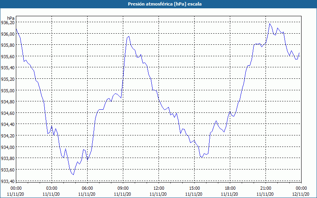Image resolution: width=317 pixels, height=198 pixels.
Task: Click the pressure minimum point near 04:50
Action: (73, 175)
